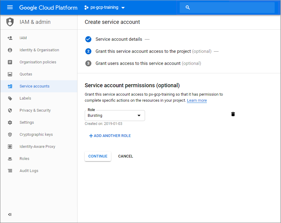This screenshot has width=281, height=223.
Task: Click the Quotas sidebar icon
Action: [x=10, y=74]
